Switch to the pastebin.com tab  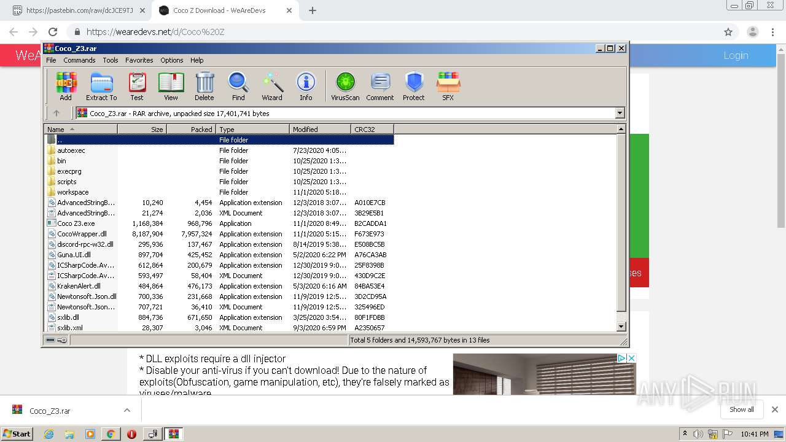[79, 10]
